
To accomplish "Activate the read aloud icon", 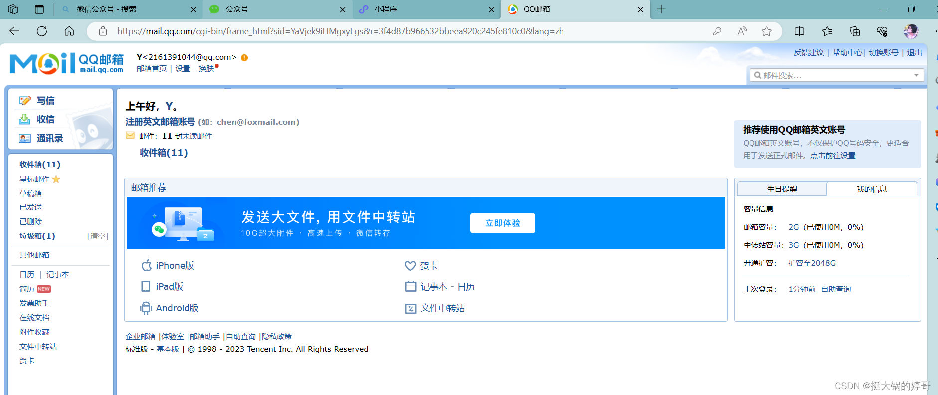I will [x=742, y=31].
